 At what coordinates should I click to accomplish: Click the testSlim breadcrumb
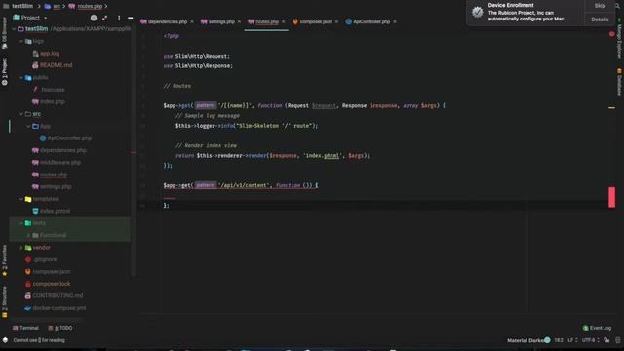click(x=22, y=6)
